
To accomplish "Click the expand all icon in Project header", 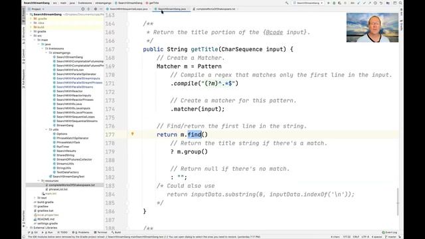I will point(88,9).
